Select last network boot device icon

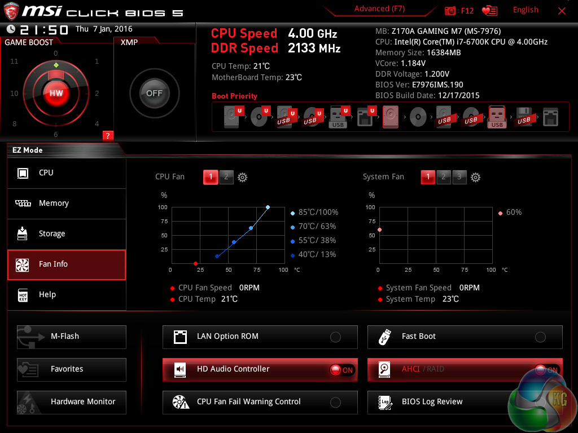click(x=550, y=117)
